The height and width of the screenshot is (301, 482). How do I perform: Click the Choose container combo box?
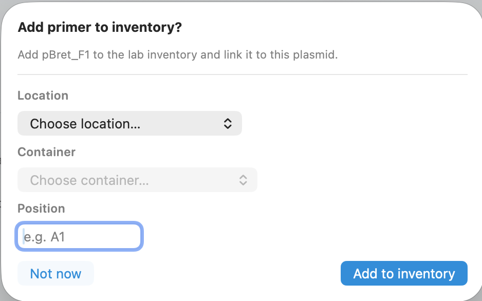click(136, 180)
